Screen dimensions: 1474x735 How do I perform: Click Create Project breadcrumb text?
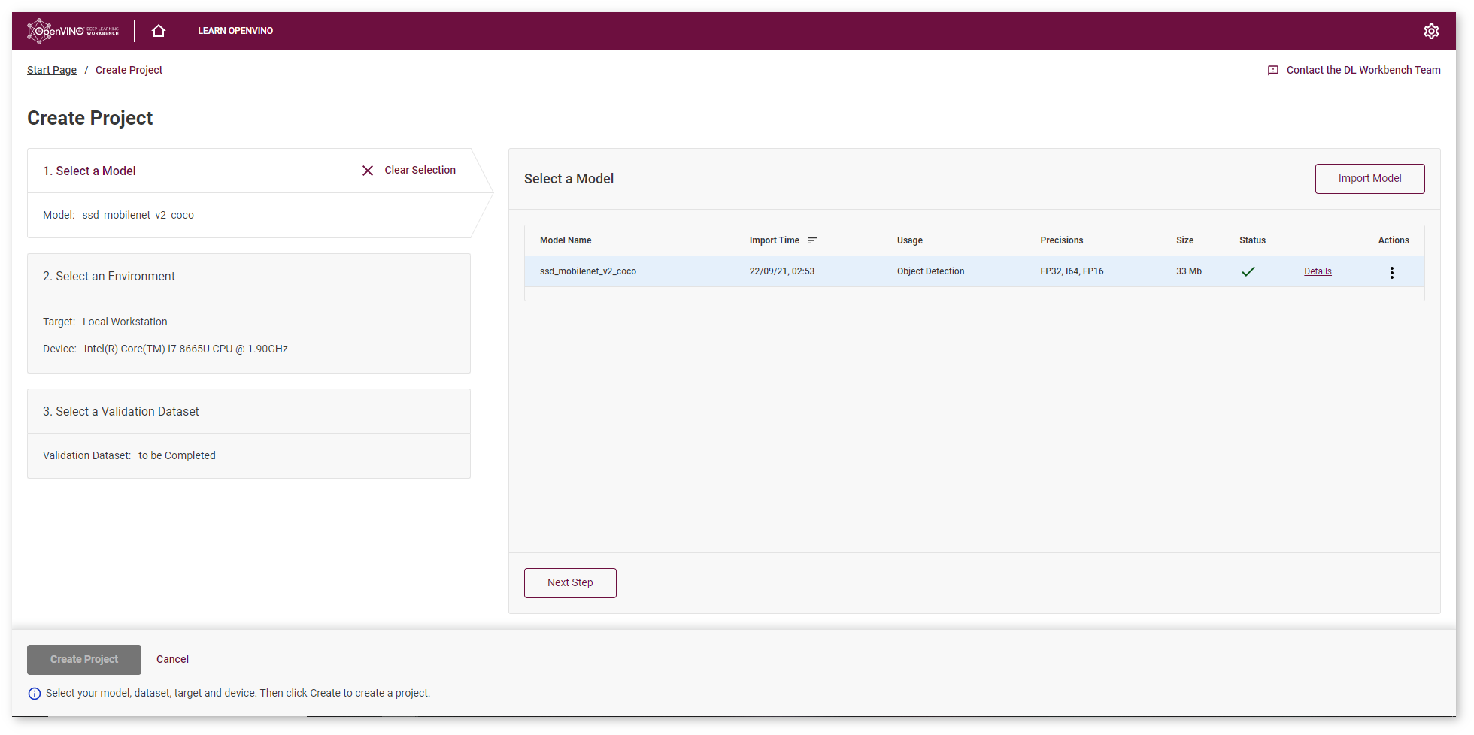[x=129, y=70]
